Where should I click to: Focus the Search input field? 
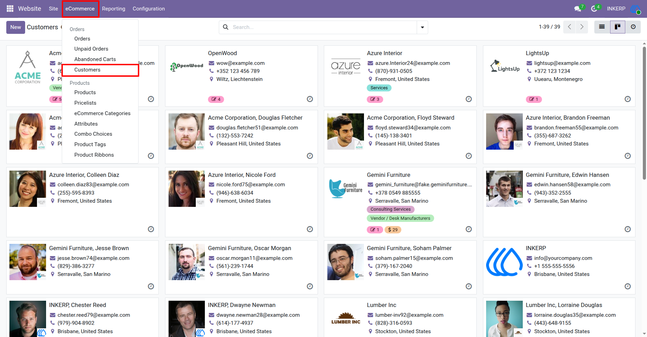coord(323,27)
